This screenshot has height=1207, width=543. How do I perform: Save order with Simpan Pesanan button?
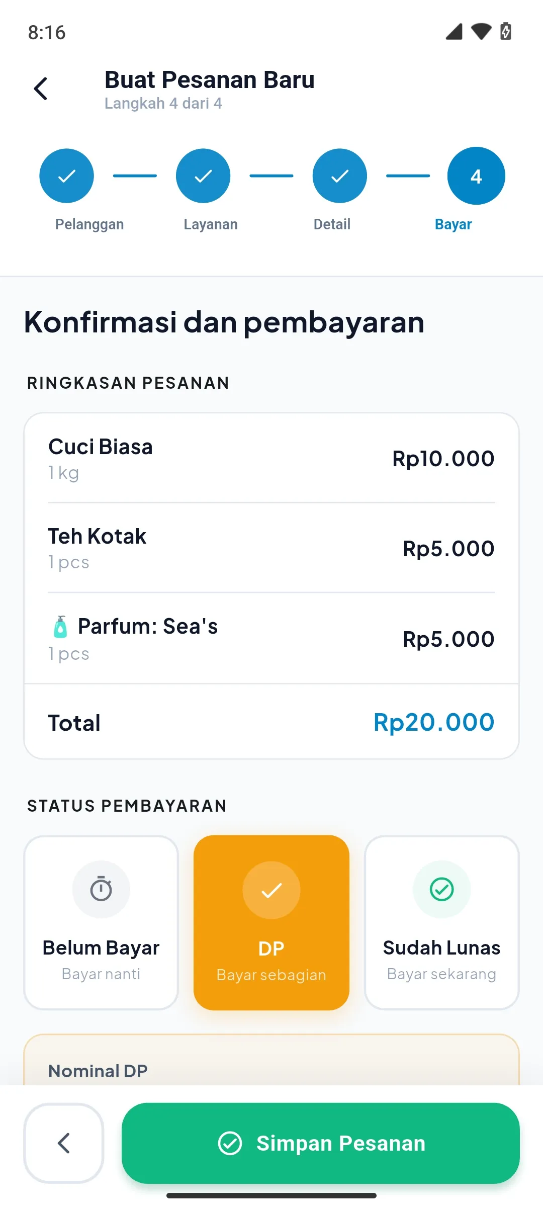tap(321, 1143)
